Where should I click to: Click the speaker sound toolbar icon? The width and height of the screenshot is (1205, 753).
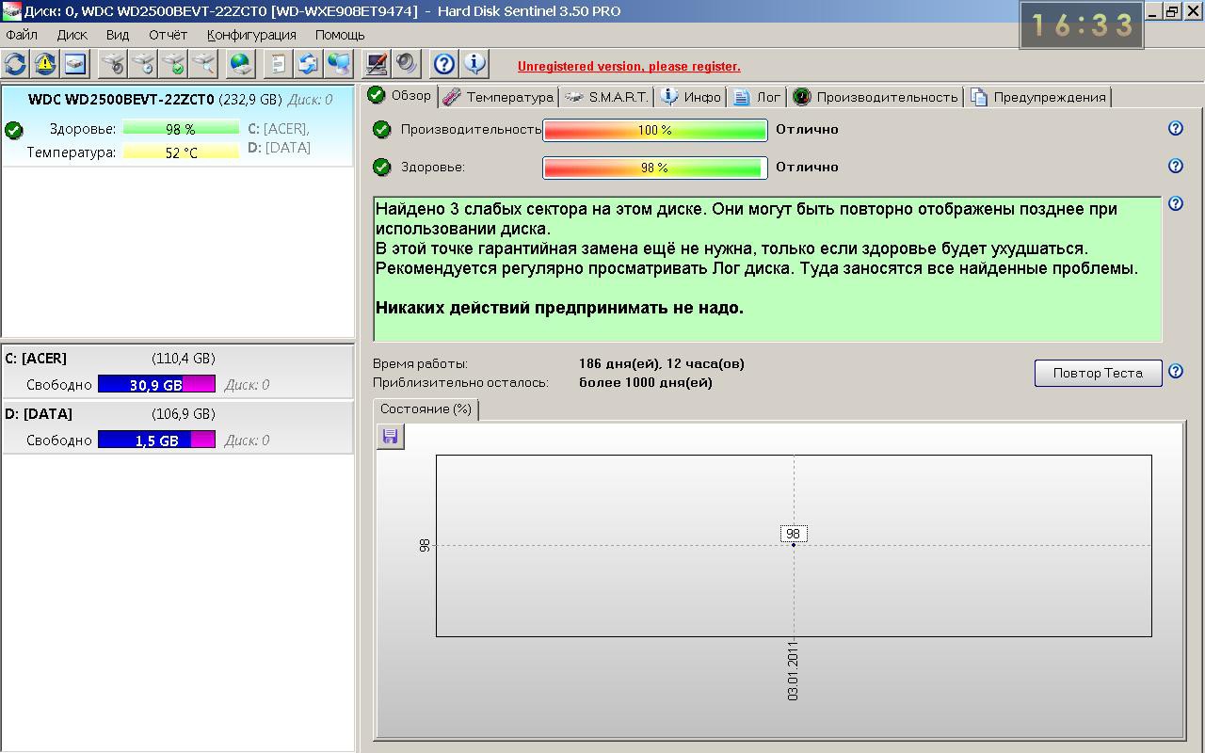[406, 64]
